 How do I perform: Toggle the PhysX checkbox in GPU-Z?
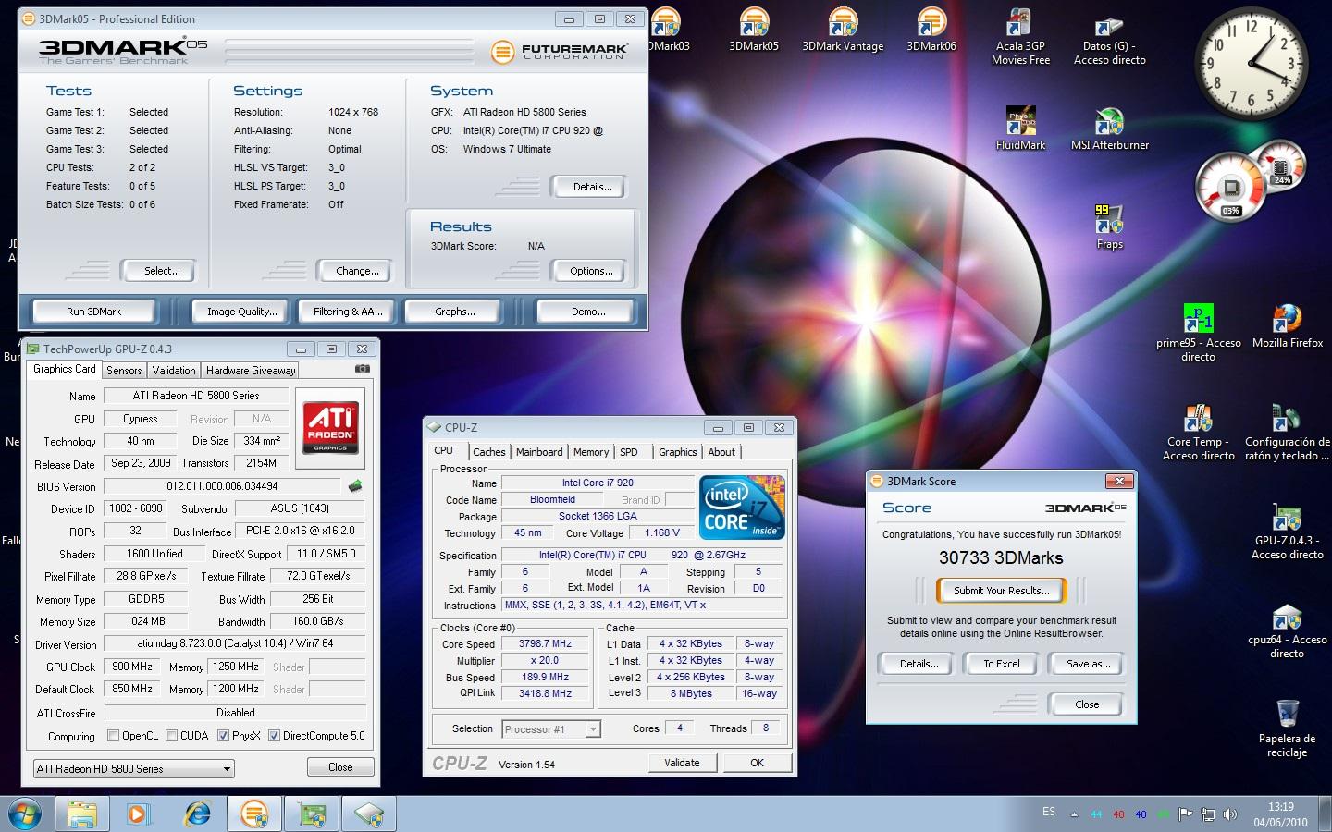[223, 736]
